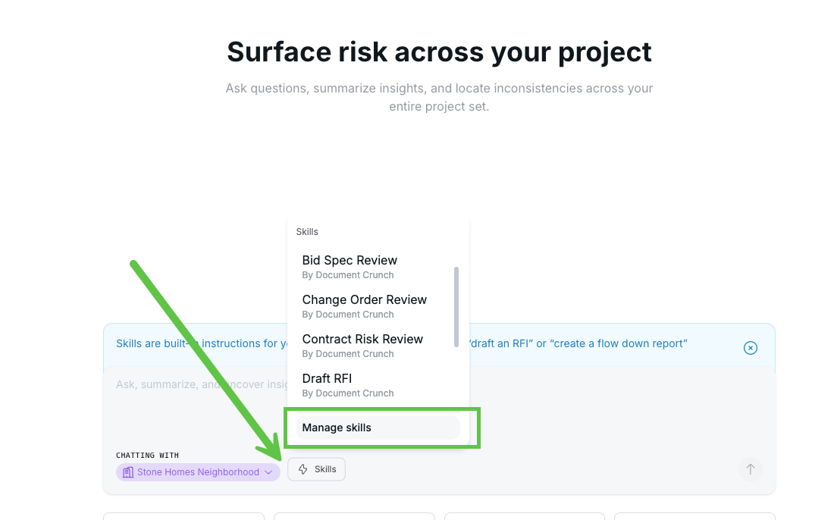Screen dimensions: 834x520
Task: Click the send arrow button
Action: point(750,469)
